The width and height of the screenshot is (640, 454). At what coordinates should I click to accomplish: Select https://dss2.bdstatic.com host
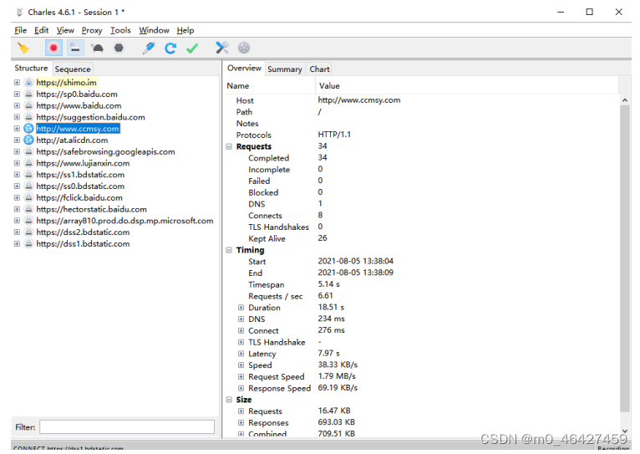click(x=83, y=232)
